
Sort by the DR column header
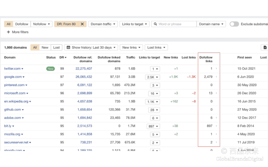pyautogui.click(x=63, y=57)
